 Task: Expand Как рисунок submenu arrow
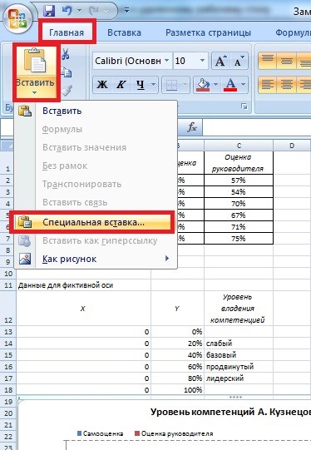(167, 259)
